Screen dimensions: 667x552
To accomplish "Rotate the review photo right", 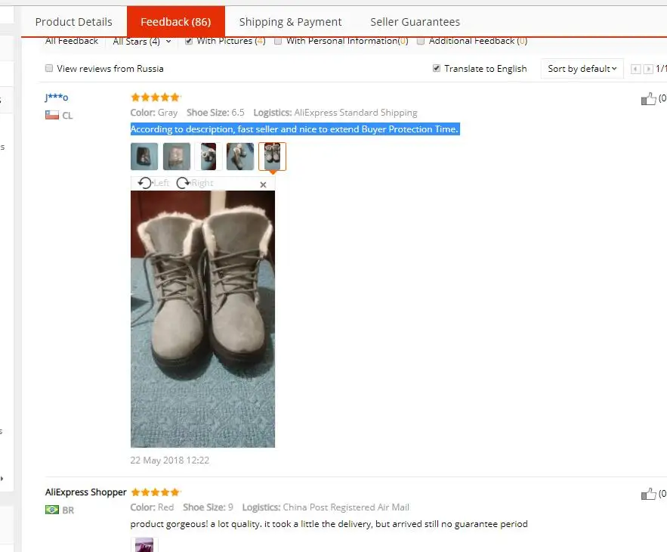I will pyautogui.click(x=195, y=183).
